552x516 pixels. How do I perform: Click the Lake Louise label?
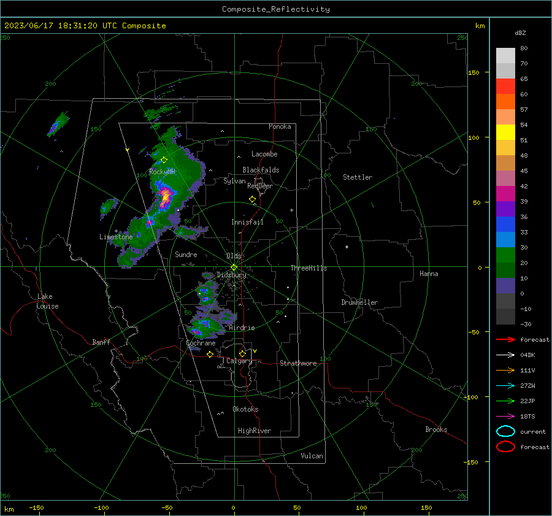[47, 301]
